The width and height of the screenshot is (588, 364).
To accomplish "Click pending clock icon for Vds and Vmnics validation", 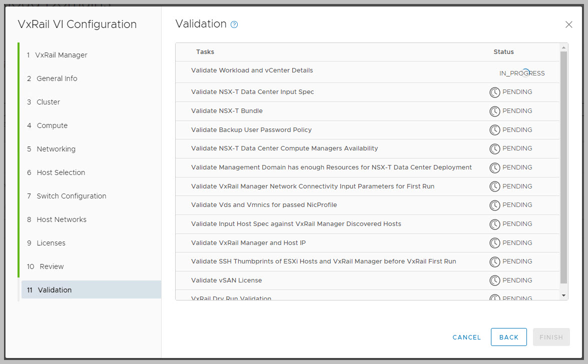I will tap(494, 205).
